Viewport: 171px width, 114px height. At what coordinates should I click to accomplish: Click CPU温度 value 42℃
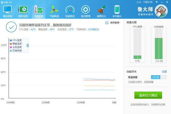pos(33,29)
